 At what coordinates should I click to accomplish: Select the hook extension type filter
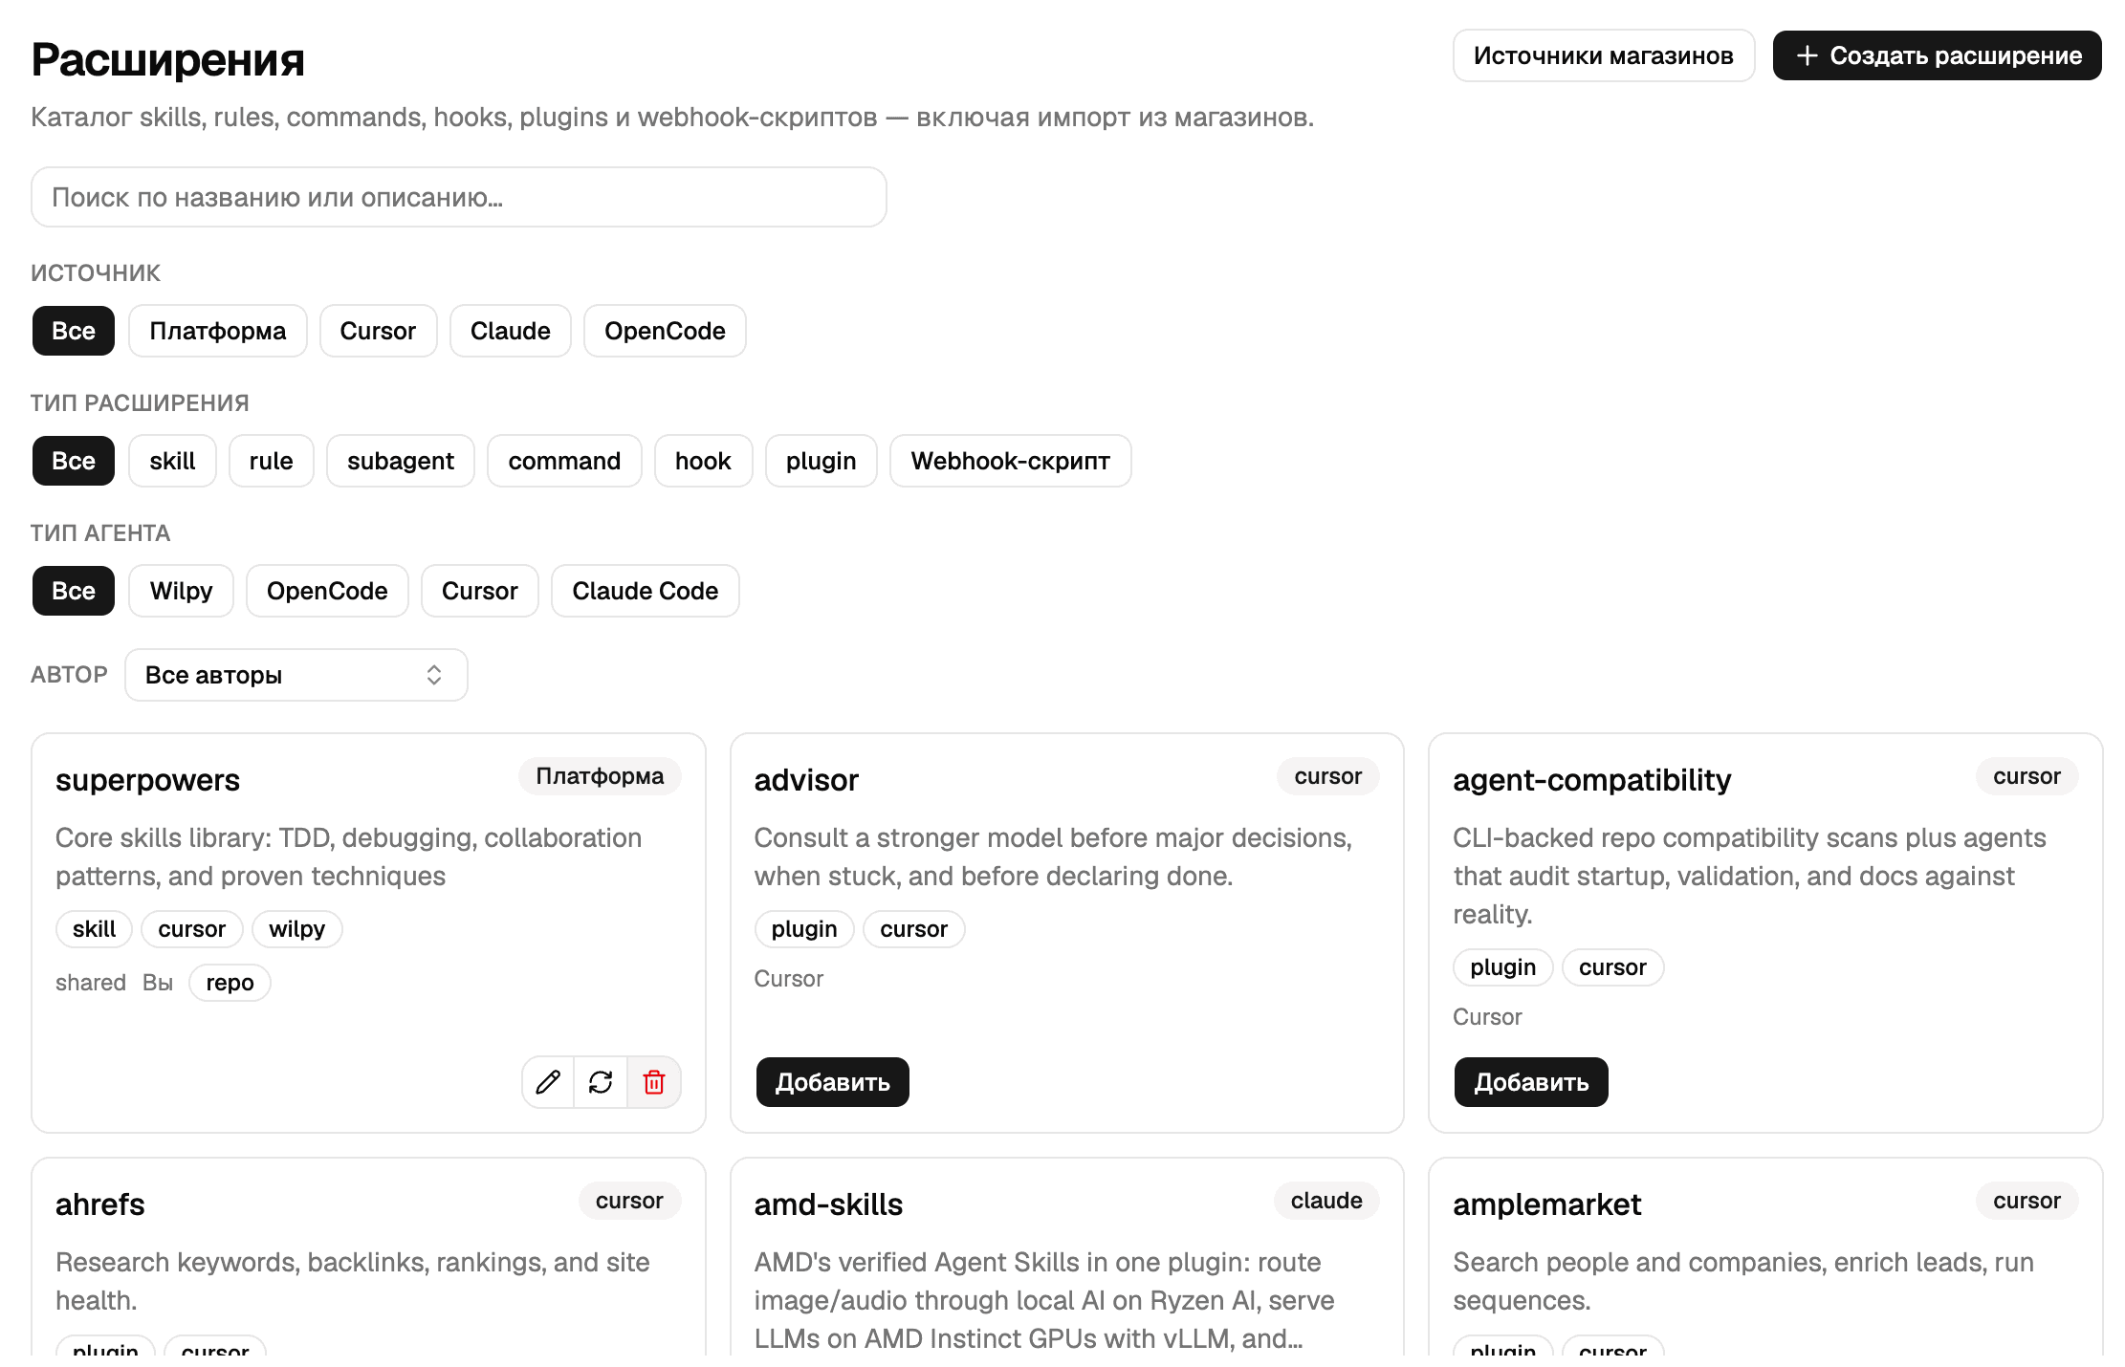703,461
